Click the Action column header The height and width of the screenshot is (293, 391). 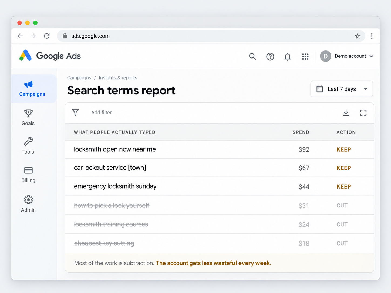coord(346,132)
